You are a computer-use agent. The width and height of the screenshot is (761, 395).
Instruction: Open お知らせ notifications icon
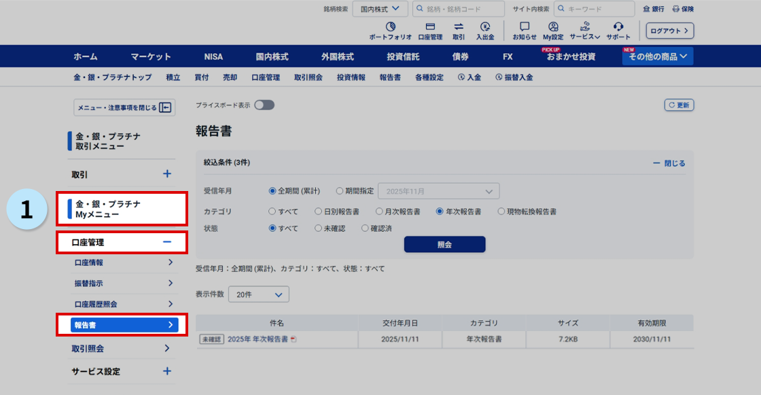pyautogui.click(x=524, y=27)
